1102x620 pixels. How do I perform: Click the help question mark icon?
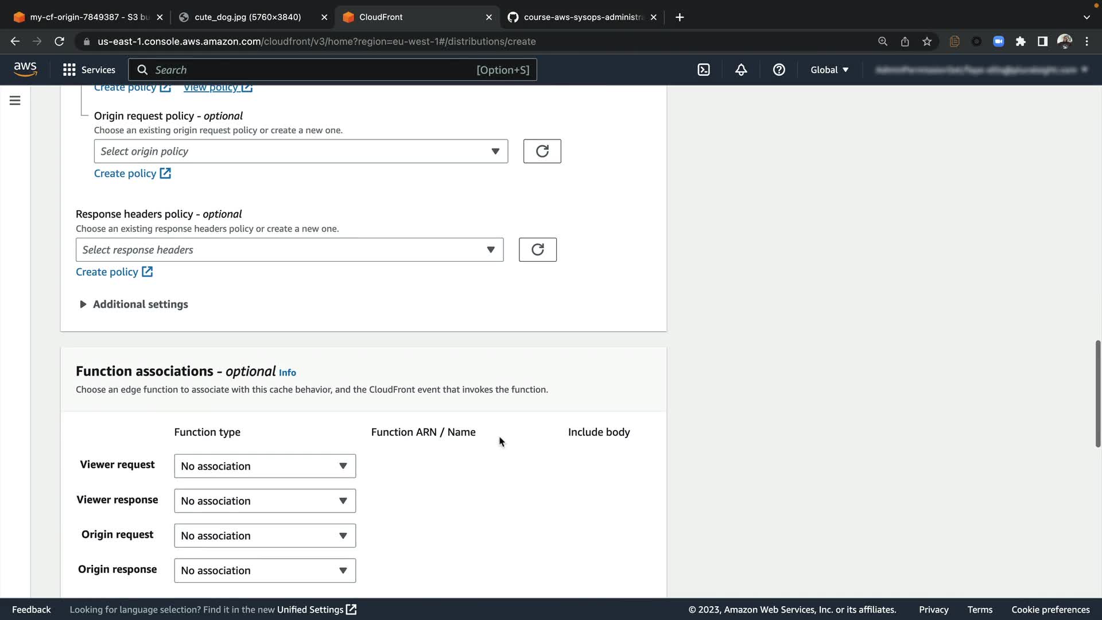[779, 70]
